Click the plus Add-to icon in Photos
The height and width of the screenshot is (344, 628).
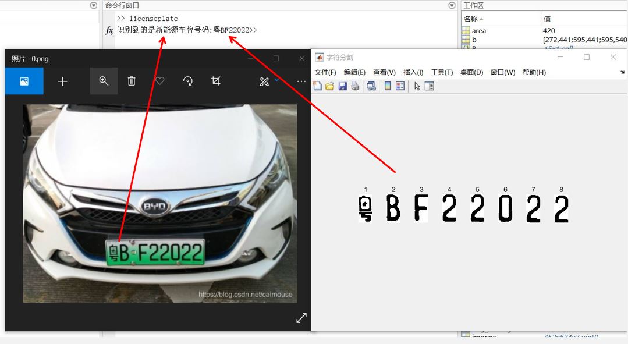[62, 81]
